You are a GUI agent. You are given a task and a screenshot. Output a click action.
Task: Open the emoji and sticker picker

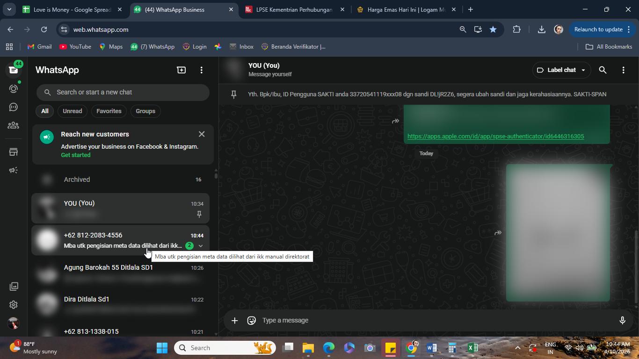click(252, 320)
